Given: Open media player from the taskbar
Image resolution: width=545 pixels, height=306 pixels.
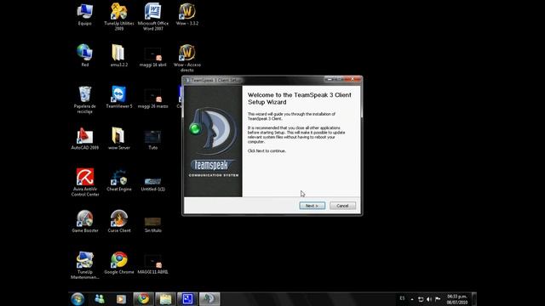Looking at the screenshot, I should [x=121, y=298].
